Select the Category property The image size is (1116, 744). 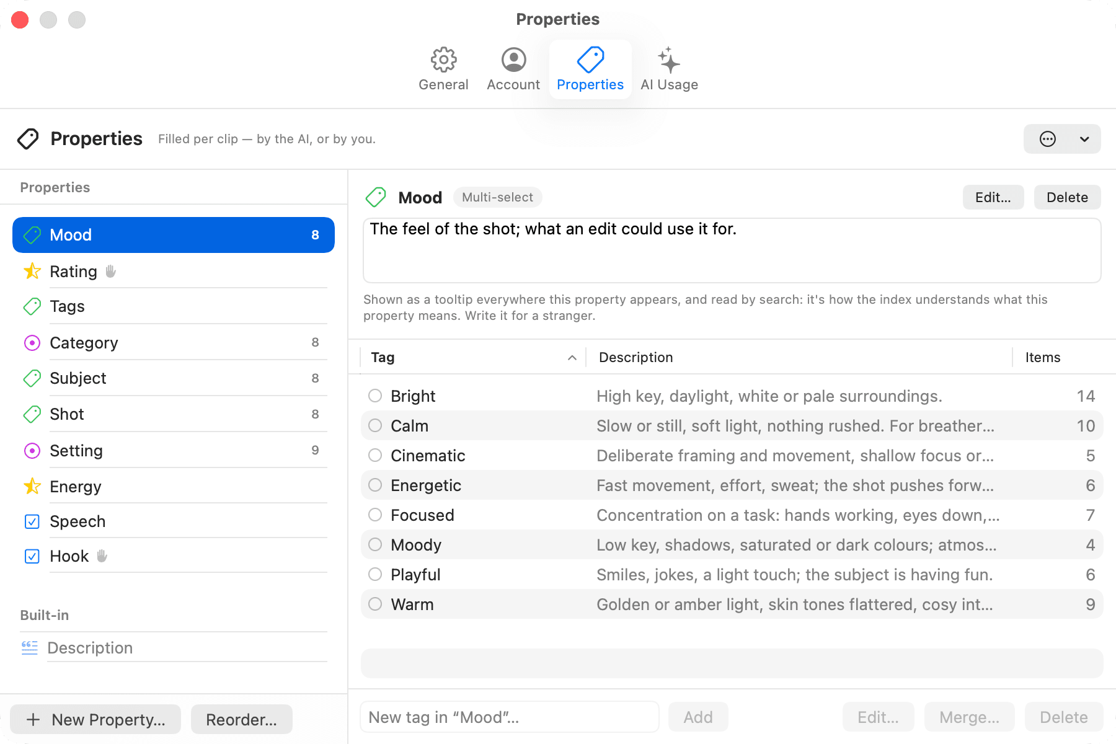(174, 343)
